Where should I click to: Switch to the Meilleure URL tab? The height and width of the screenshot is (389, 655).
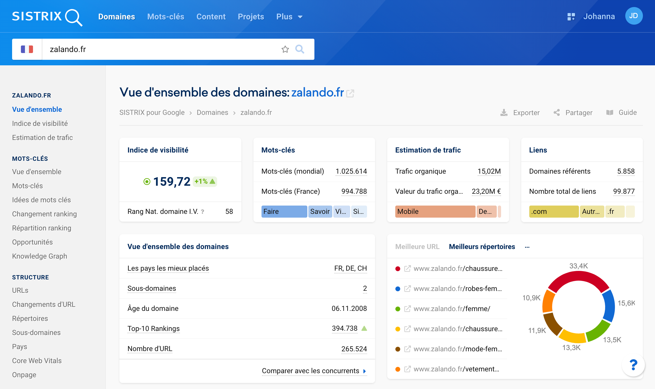pos(417,247)
